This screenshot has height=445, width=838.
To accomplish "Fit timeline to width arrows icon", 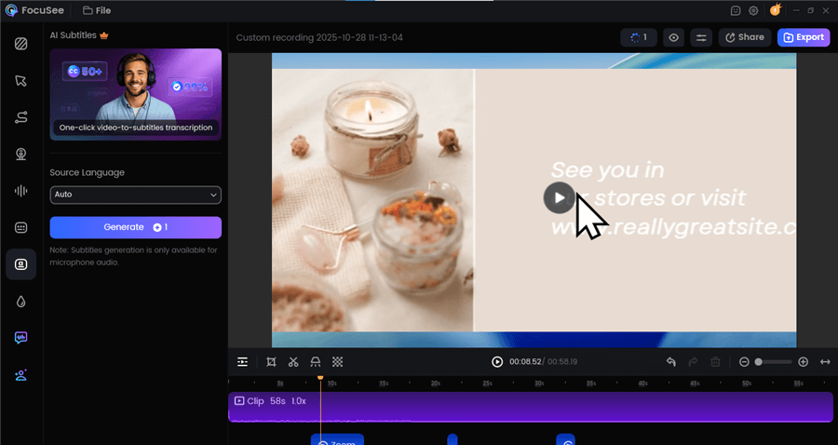I will click(825, 361).
